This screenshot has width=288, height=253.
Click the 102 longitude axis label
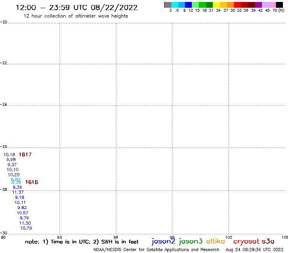[228, 237]
